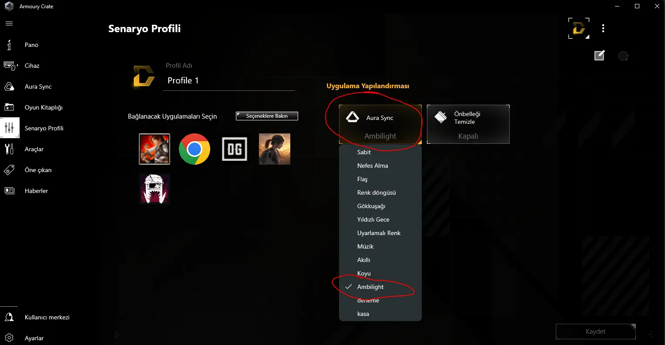Screen dimensions: 665x345
Task: Click the Kaydet save button
Action: tap(595, 332)
